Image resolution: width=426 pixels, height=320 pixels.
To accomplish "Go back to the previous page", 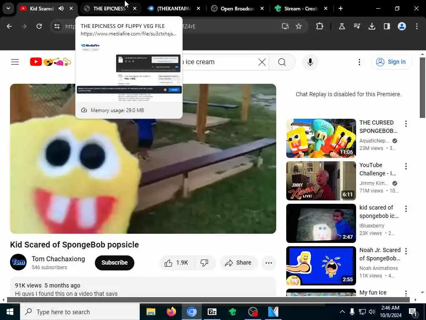I will [9, 26].
